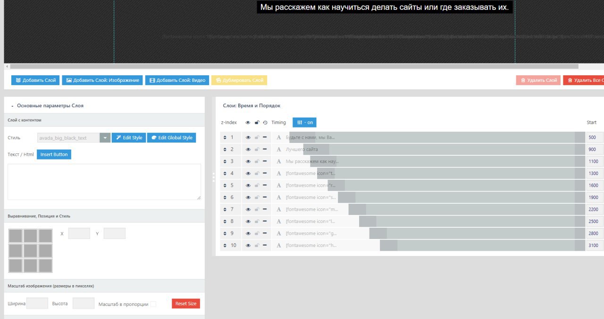604x319 pixels.
Task: Click 'Дублировать Слой' button
Action: tap(239, 80)
